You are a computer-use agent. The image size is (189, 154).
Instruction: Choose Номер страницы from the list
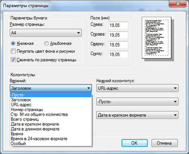click(51, 110)
